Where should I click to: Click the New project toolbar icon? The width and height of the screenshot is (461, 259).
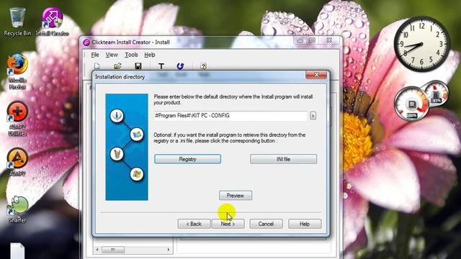point(97,66)
